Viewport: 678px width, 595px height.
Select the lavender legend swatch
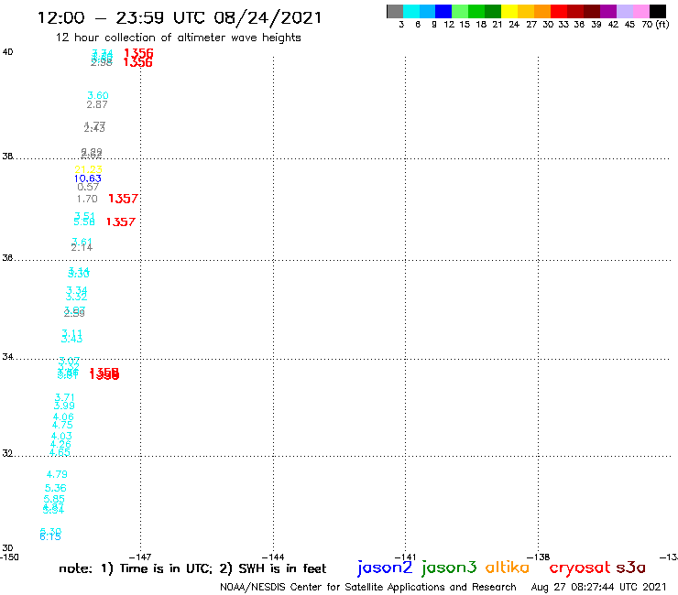tap(624, 11)
